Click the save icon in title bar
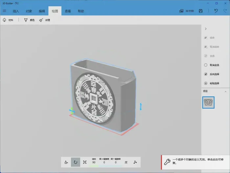230x173 pixels. [200, 11]
